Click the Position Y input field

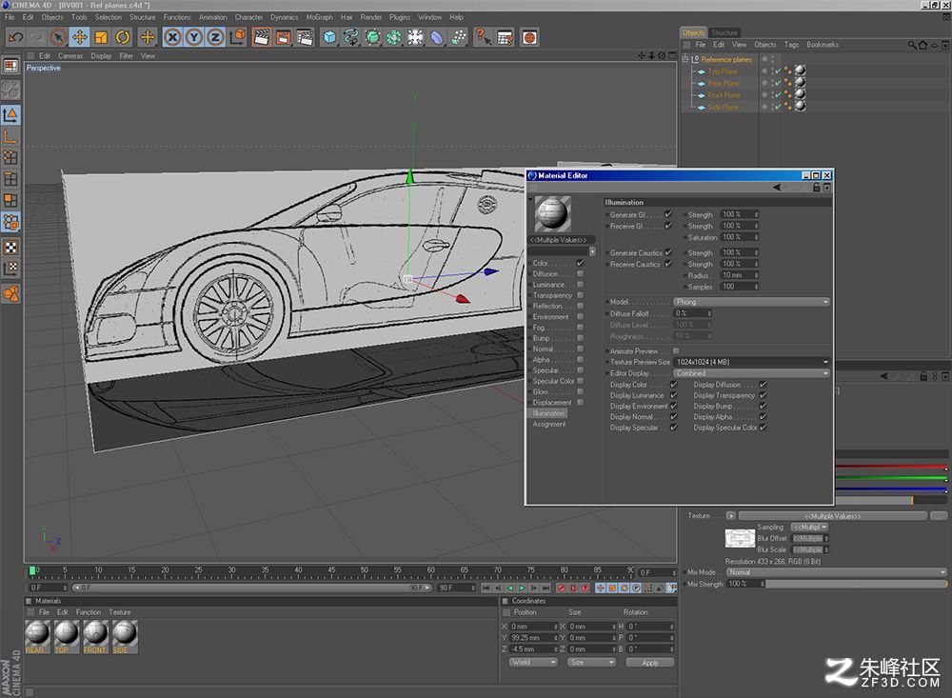[534, 638]
